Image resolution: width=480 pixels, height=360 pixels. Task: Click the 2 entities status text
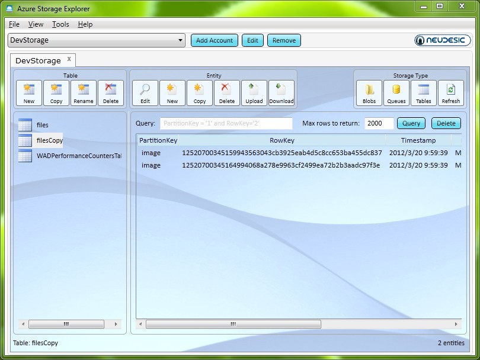point(451,343)
